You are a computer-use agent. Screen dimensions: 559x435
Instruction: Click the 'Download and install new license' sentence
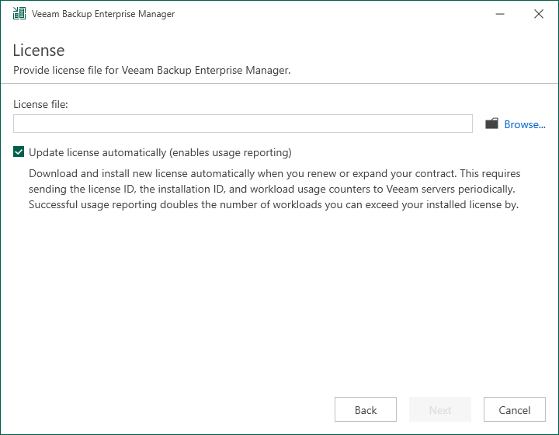(242, 174)
